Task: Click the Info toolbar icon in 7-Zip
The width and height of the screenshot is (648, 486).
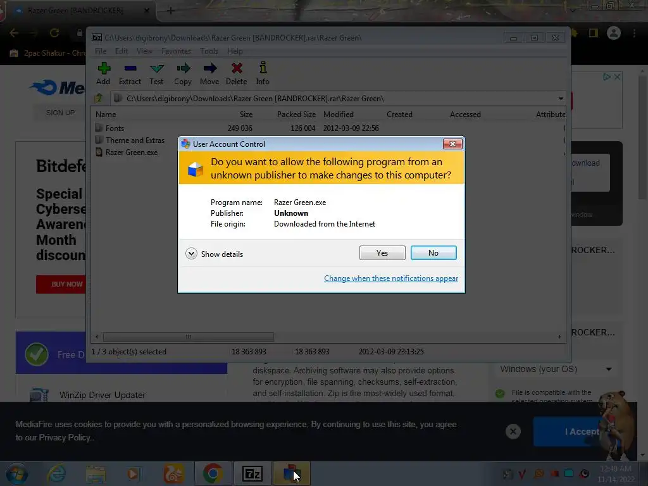Action: (263, 68)
